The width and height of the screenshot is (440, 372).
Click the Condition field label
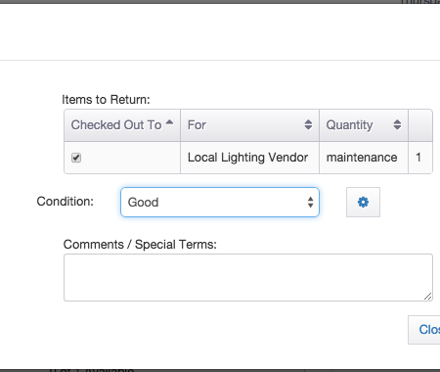(66, 202)
